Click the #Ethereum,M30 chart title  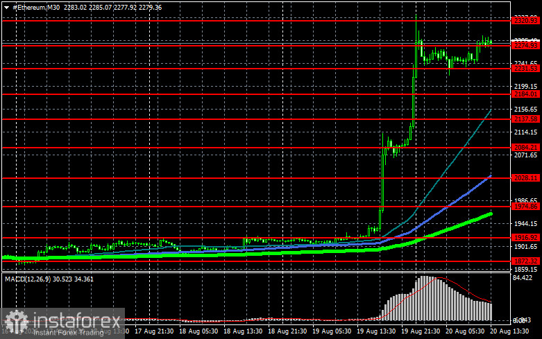[x=36, y=7]
